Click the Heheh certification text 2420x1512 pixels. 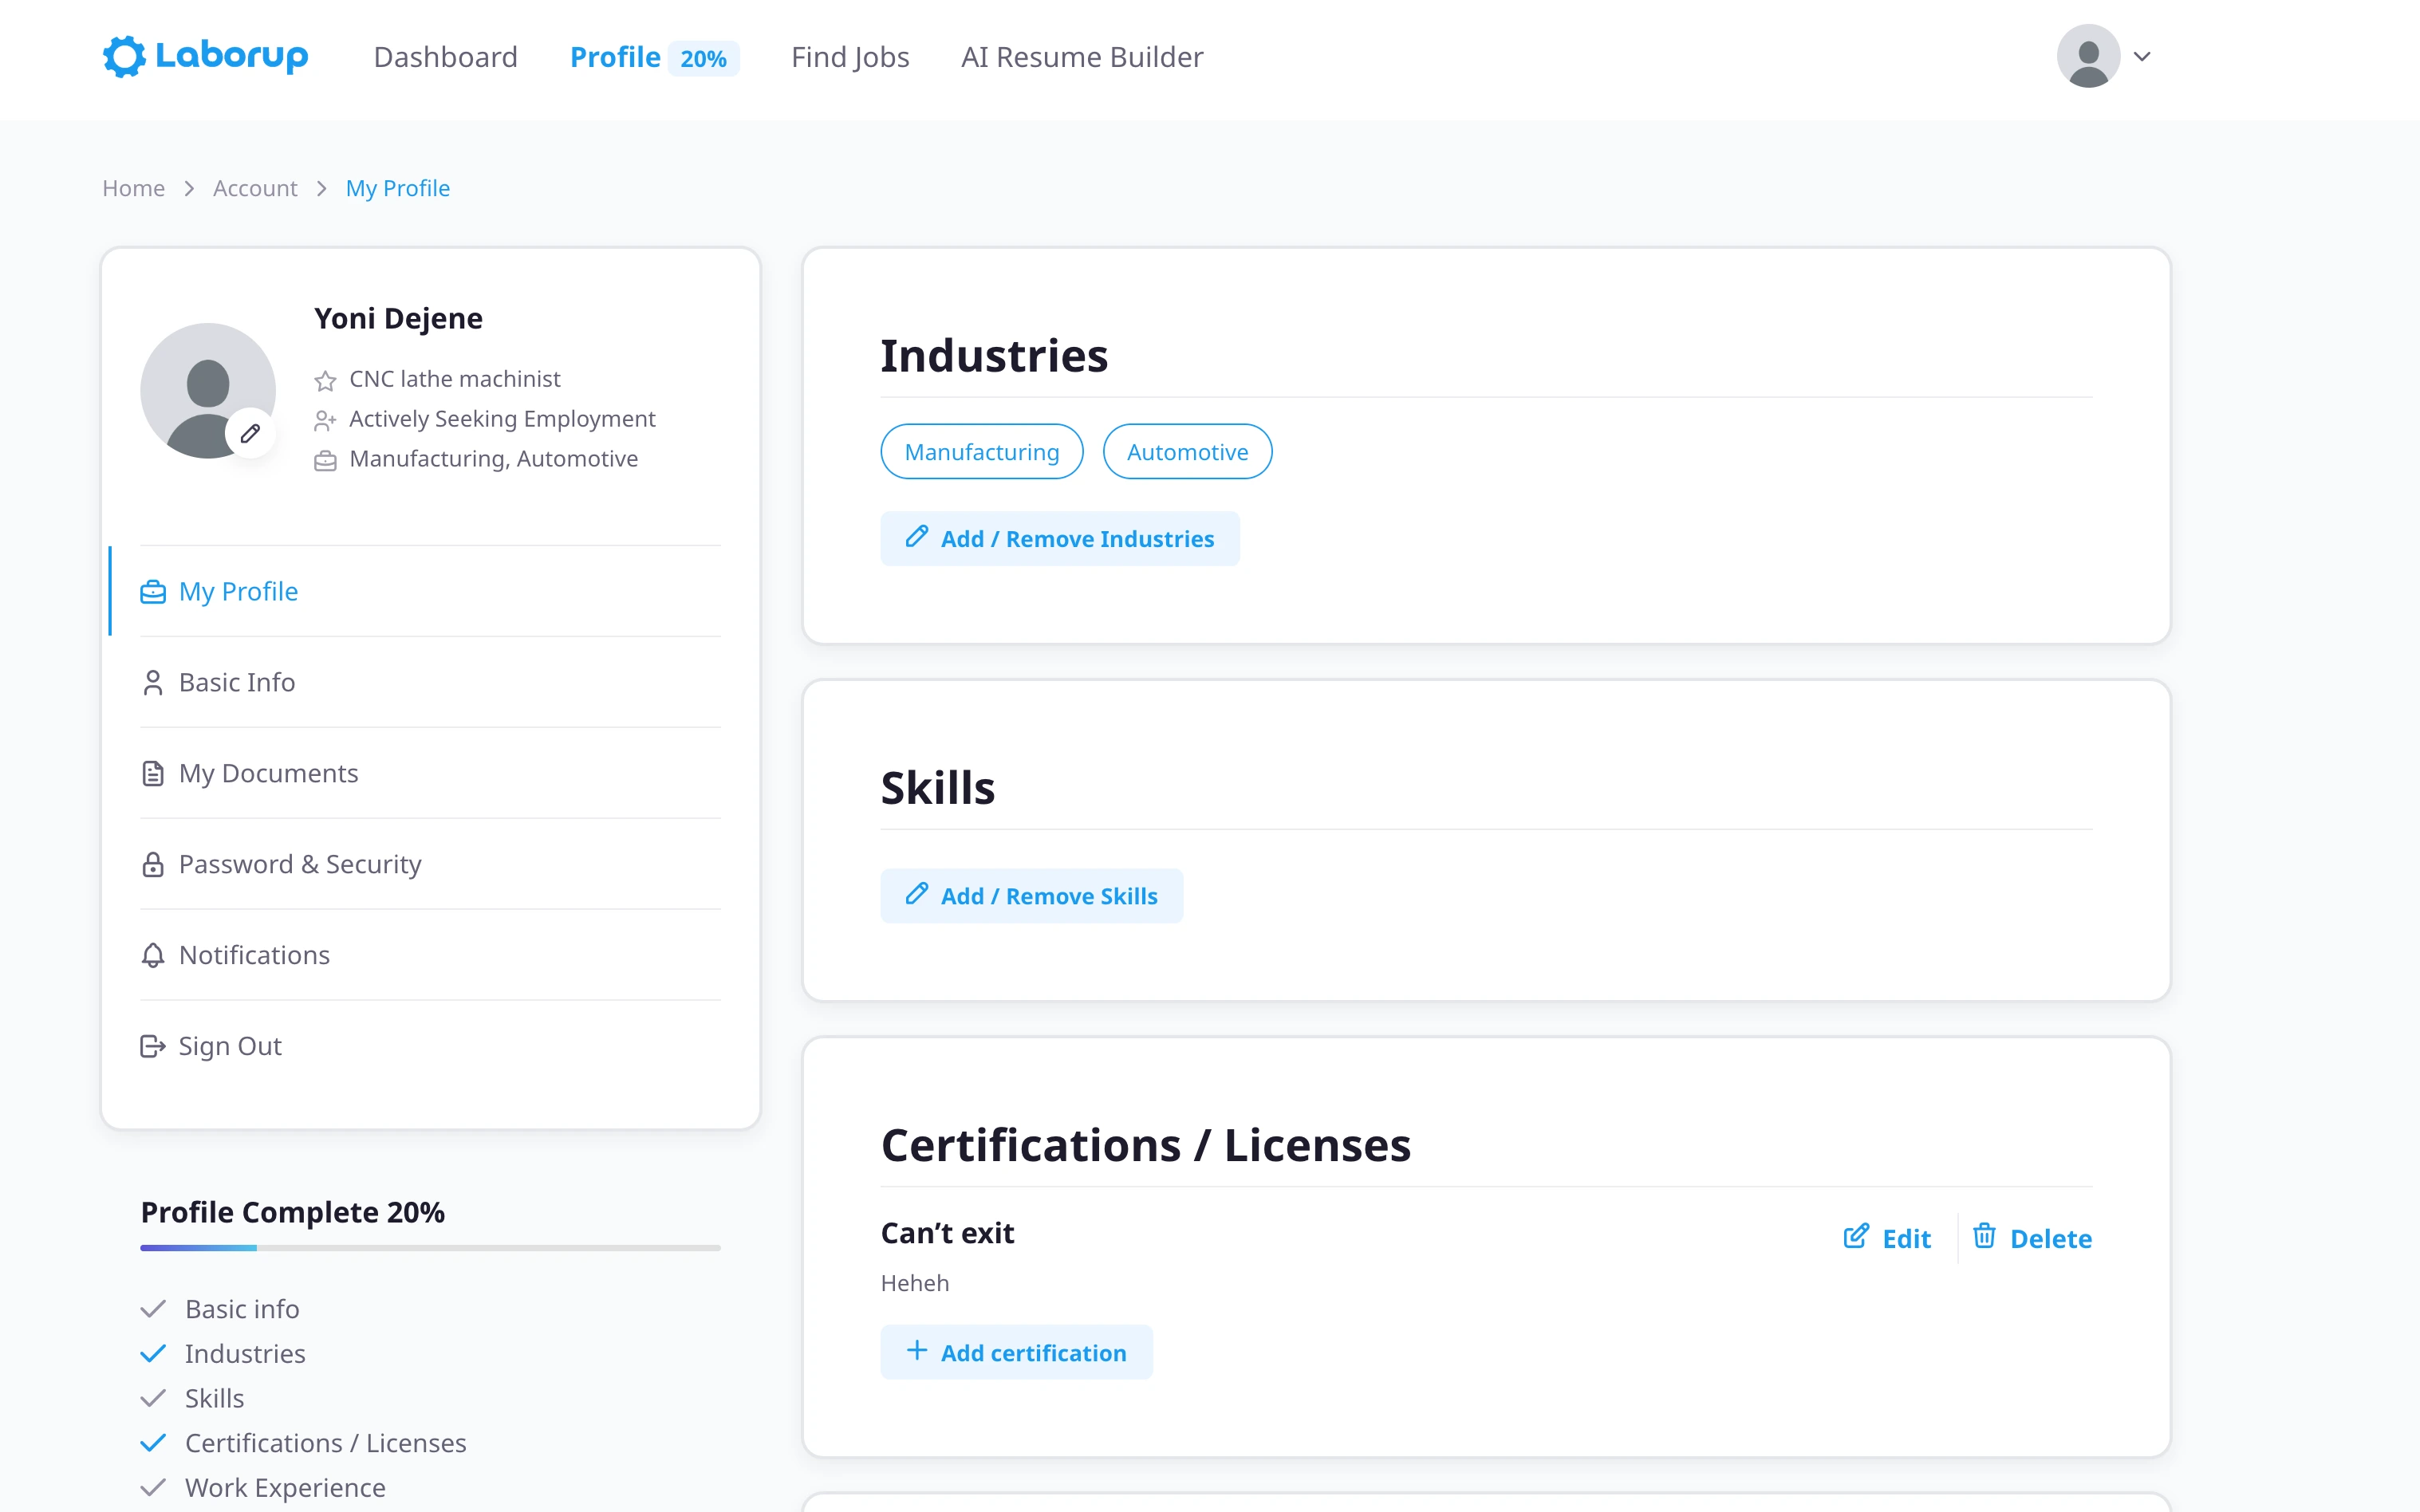915,1283
